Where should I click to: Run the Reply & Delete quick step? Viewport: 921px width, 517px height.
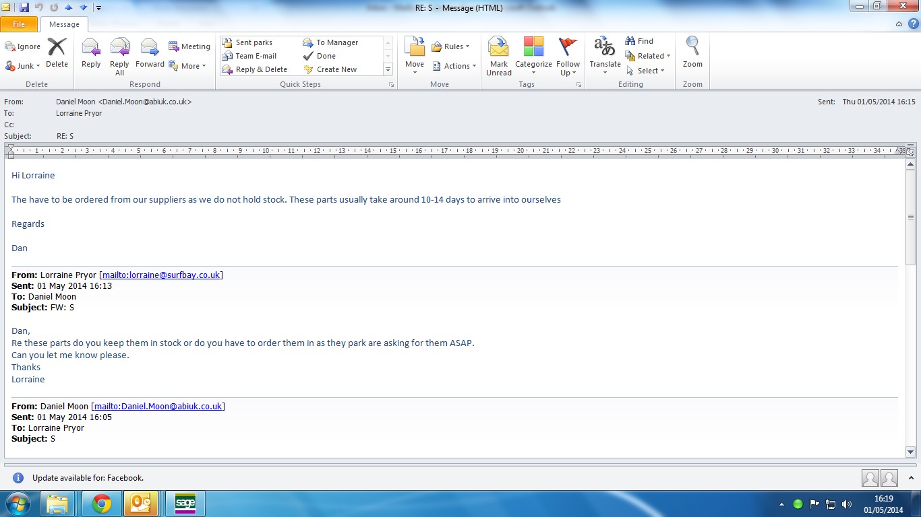pos(260,69)
